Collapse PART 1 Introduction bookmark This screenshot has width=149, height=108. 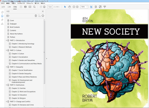(6, 40)
